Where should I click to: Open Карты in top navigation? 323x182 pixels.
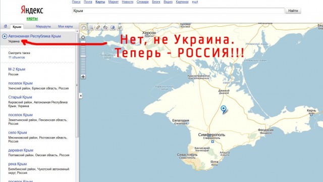pos(100,2)
